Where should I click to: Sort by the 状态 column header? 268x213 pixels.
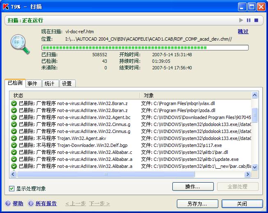pos(75,95)
